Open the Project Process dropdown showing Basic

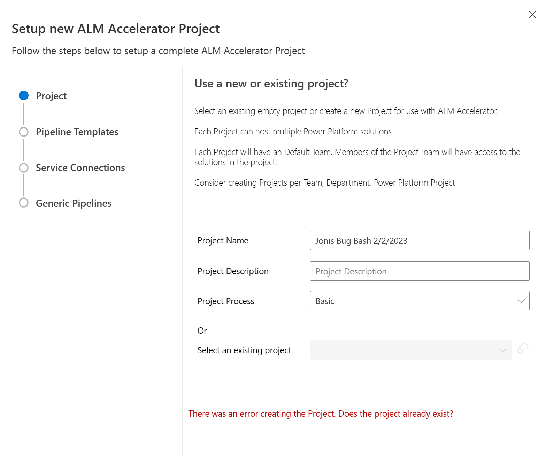pyautogui.click(x=420, y=301)
